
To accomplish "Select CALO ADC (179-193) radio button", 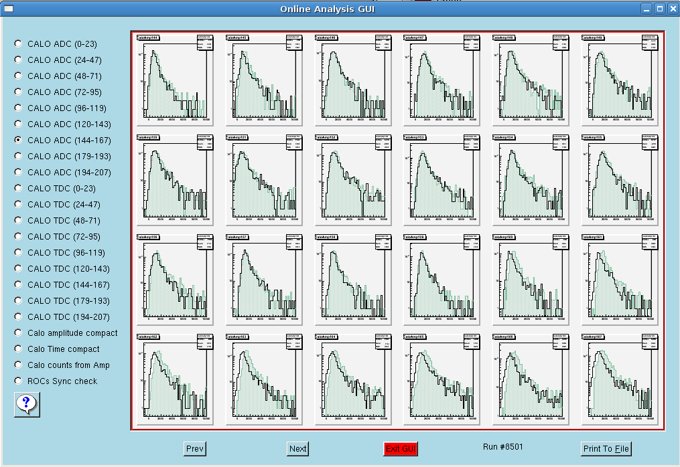I will point(18,155).
